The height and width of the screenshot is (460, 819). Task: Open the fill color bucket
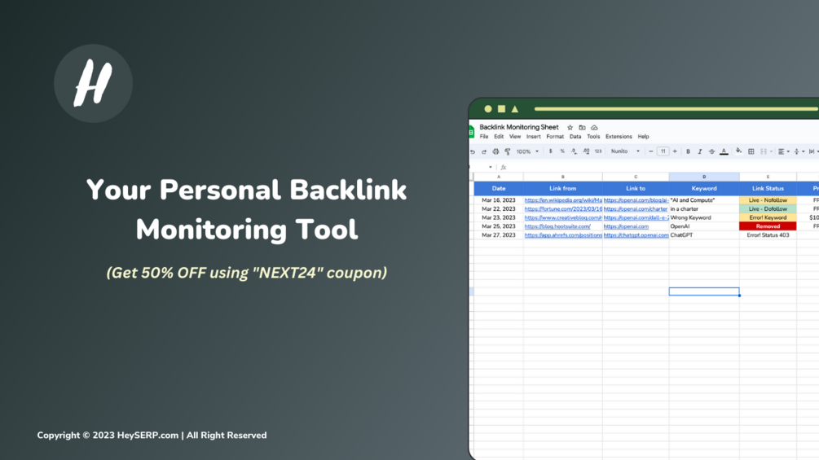tap(738, 151)
